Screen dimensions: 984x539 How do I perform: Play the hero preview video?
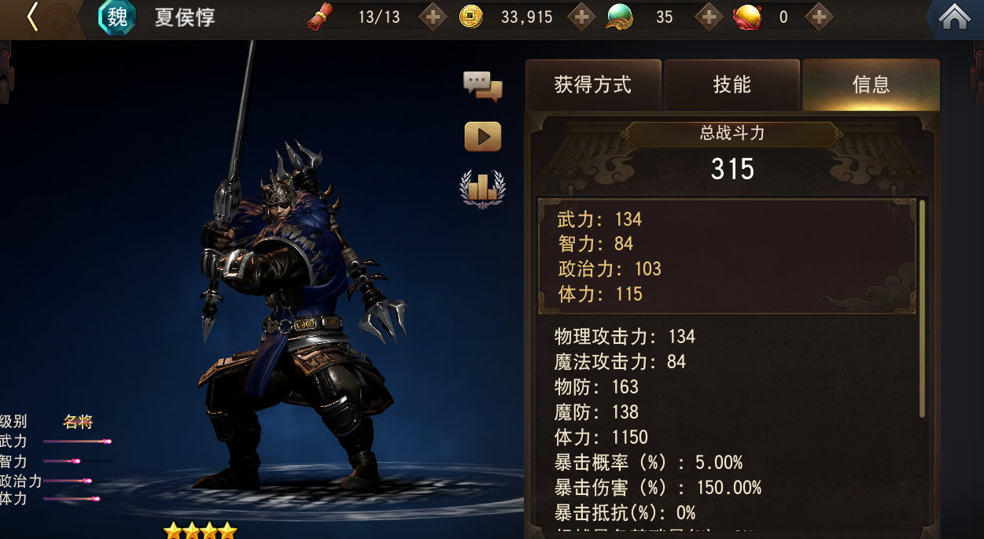[482, 137]
